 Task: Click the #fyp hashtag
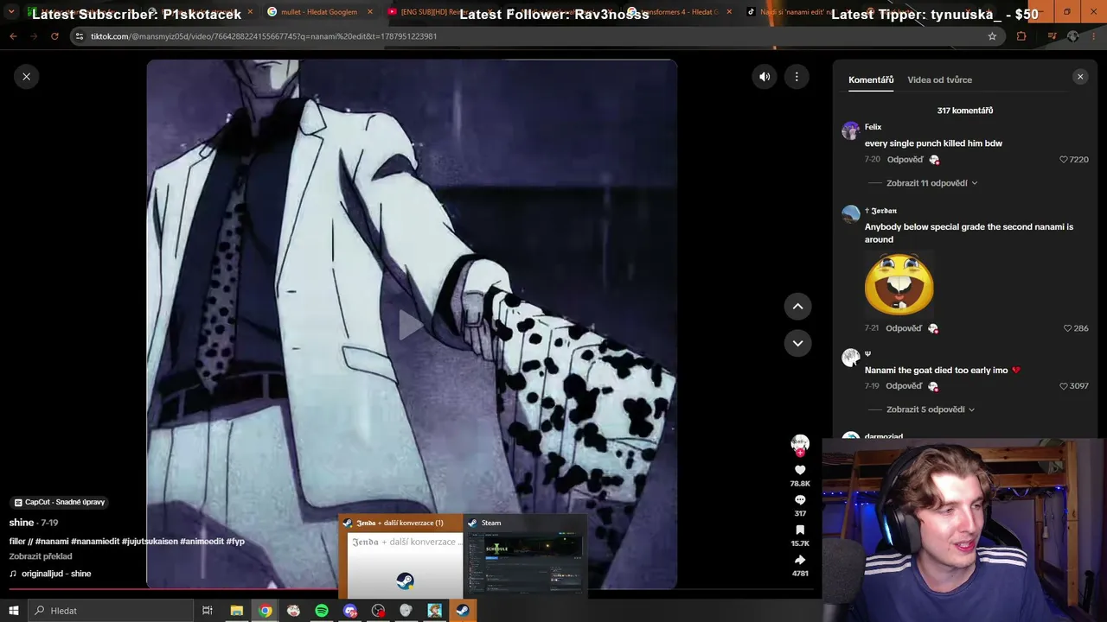pos(235,542)
